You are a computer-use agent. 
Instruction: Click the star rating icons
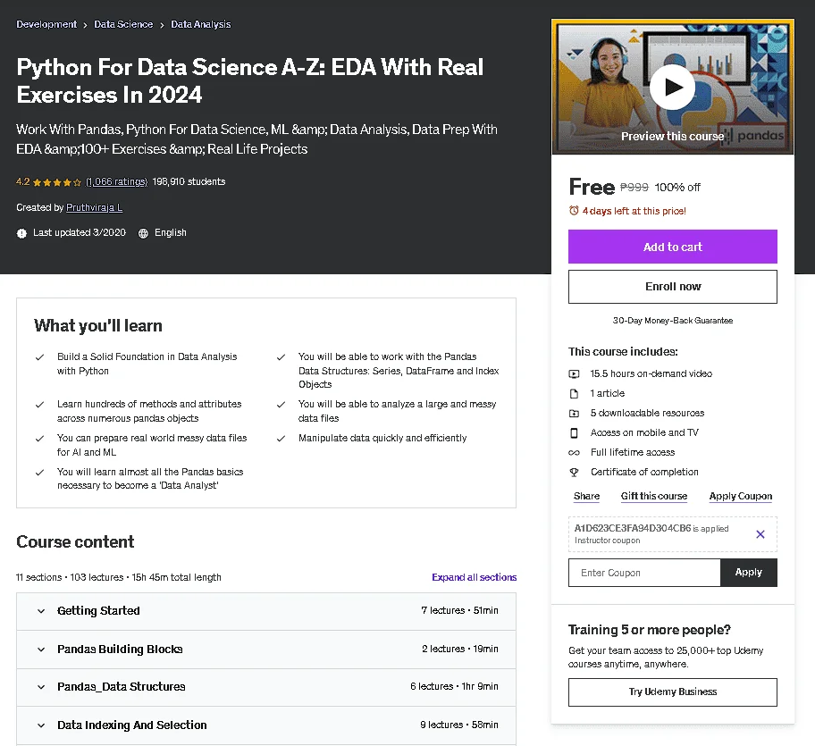(x=57, y=182)
